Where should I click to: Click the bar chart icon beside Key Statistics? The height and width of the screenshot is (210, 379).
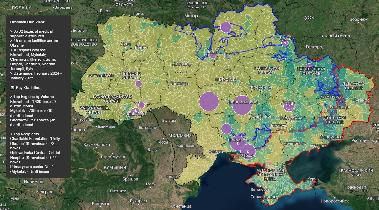[12, 88]
